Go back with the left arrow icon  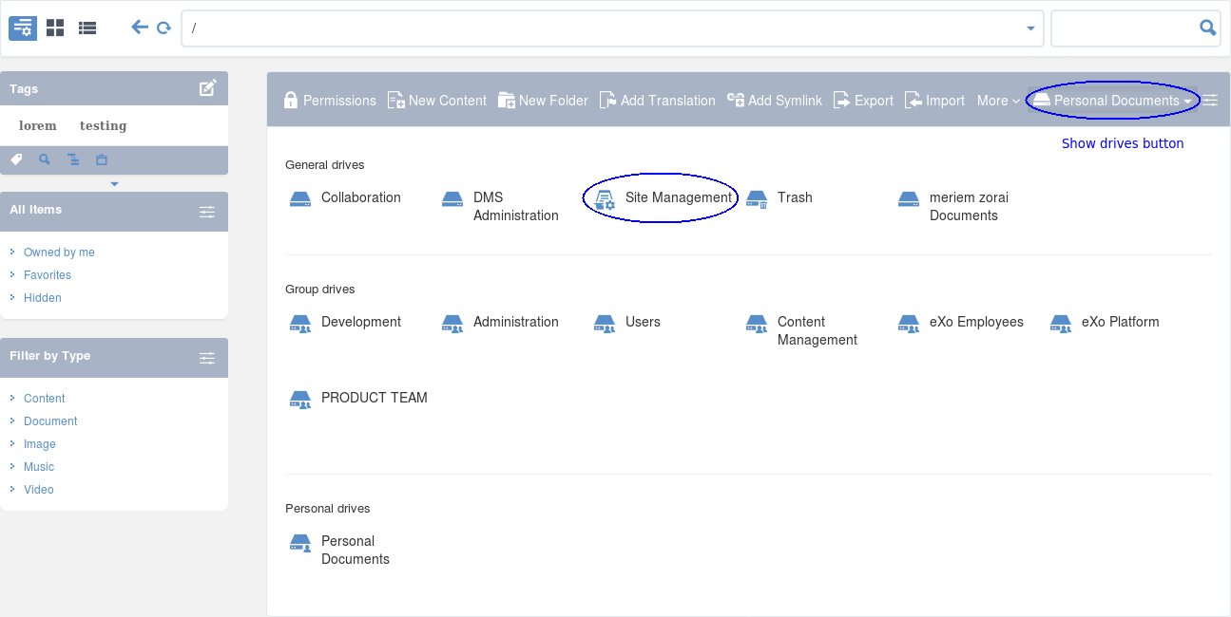coord(140,28)
